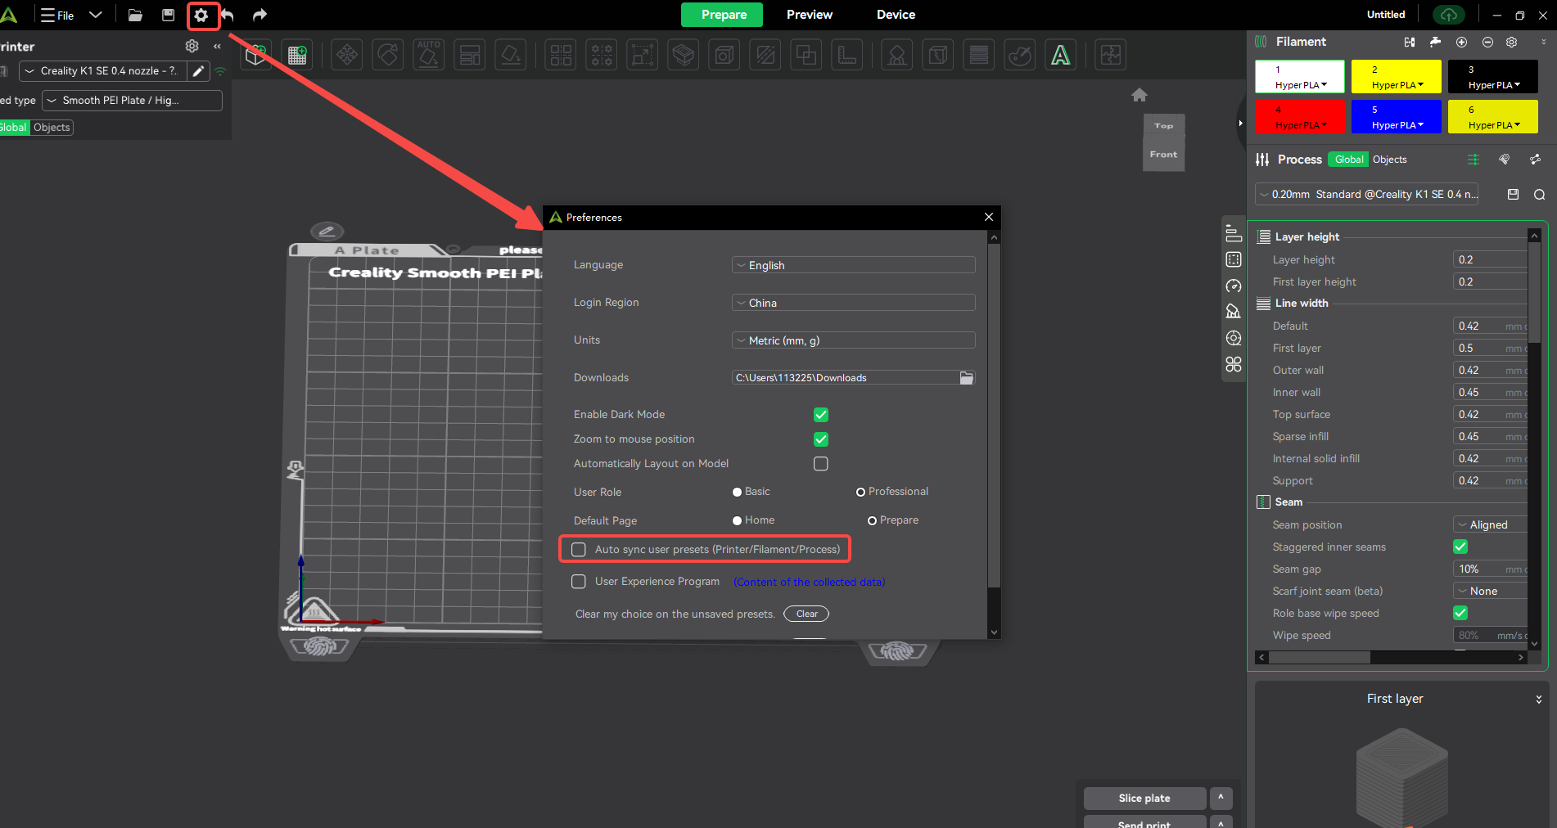Open the Login Region dropdown
This screenshot has width=1557, height=828.
[853, 303]
